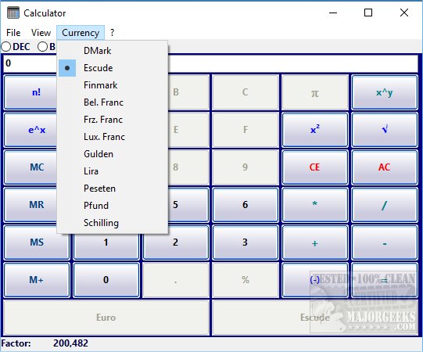Click the hex B button
423x352 pixels.
(188, 92)
